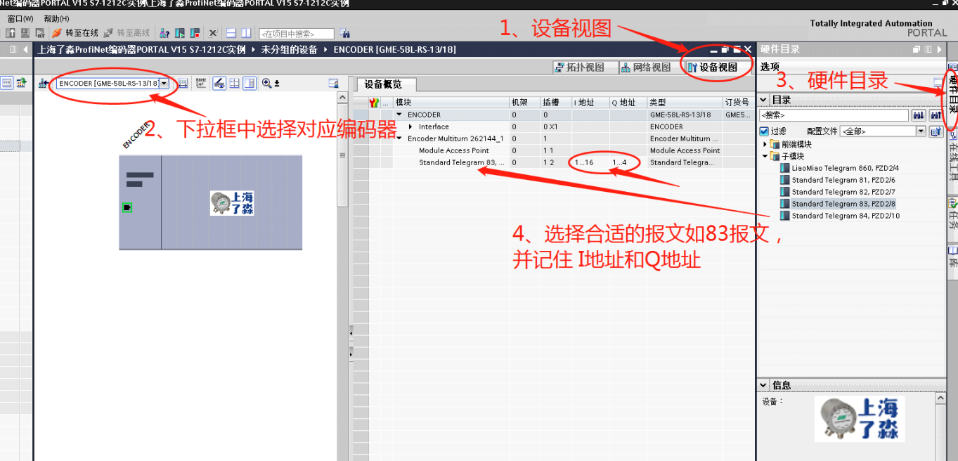Collapse the Encoder Multiturn 262144_1 row

[x=399, y=138]
